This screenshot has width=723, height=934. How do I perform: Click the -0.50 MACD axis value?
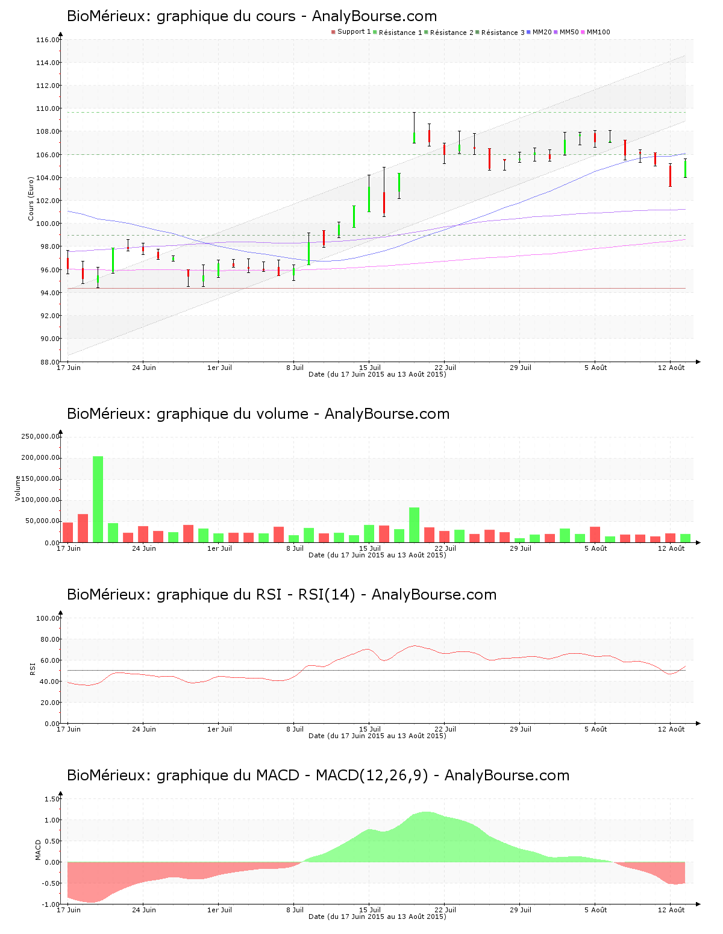pos(51,883)
